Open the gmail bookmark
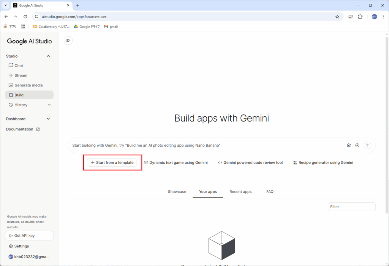389x266 pixels. [111, 27]
